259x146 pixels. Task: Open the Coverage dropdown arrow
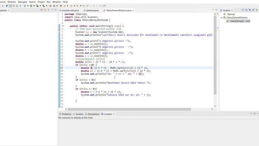[x=40, y=6]
